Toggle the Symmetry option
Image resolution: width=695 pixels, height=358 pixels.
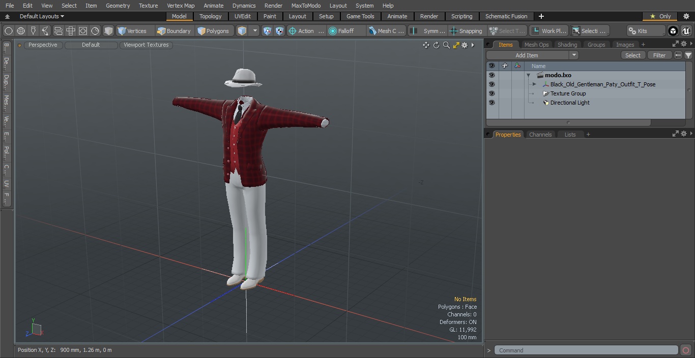click(x=428, y=31)
